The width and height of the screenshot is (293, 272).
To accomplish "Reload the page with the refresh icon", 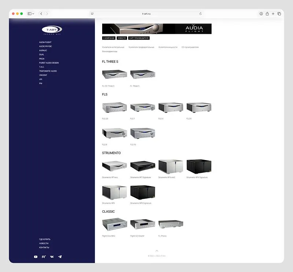I will (200, 14).
